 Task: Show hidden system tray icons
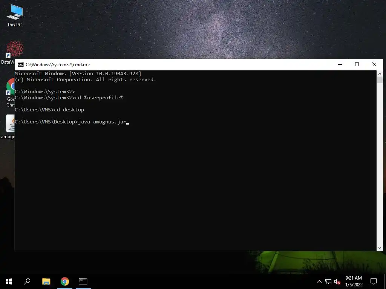319,281
